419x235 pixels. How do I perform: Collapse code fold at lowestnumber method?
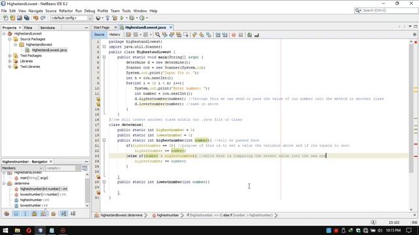tap(104, 181)
